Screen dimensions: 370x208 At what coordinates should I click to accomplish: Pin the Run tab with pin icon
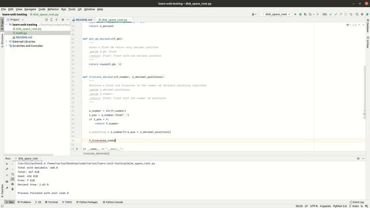7,188
